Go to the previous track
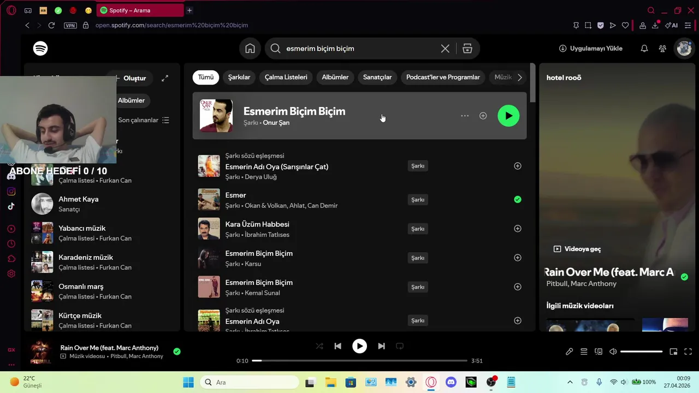699x393 pixels. (x=337, y=346)
